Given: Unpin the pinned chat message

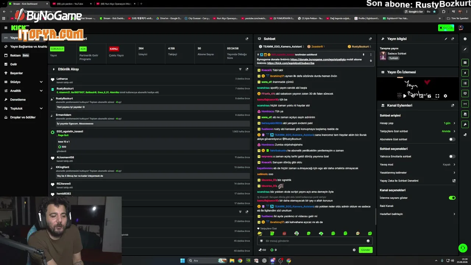Looking at the screenshot, I should click(363, 55).
